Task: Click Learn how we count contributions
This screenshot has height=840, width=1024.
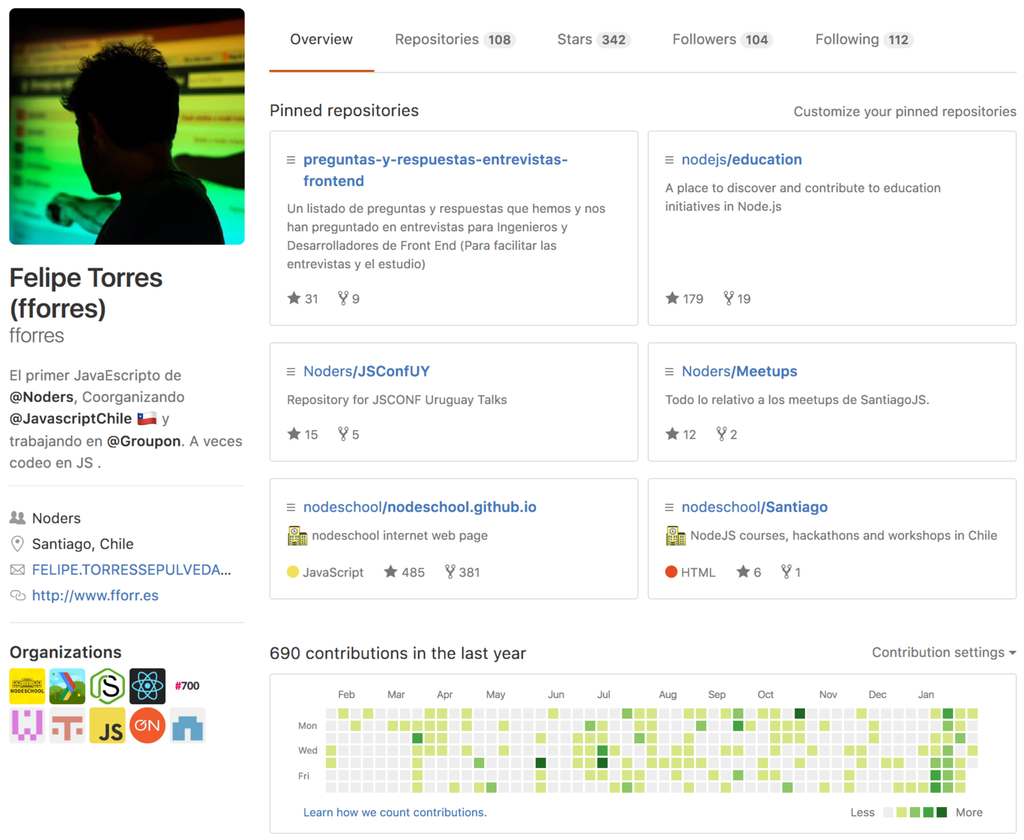Action: 395,812
